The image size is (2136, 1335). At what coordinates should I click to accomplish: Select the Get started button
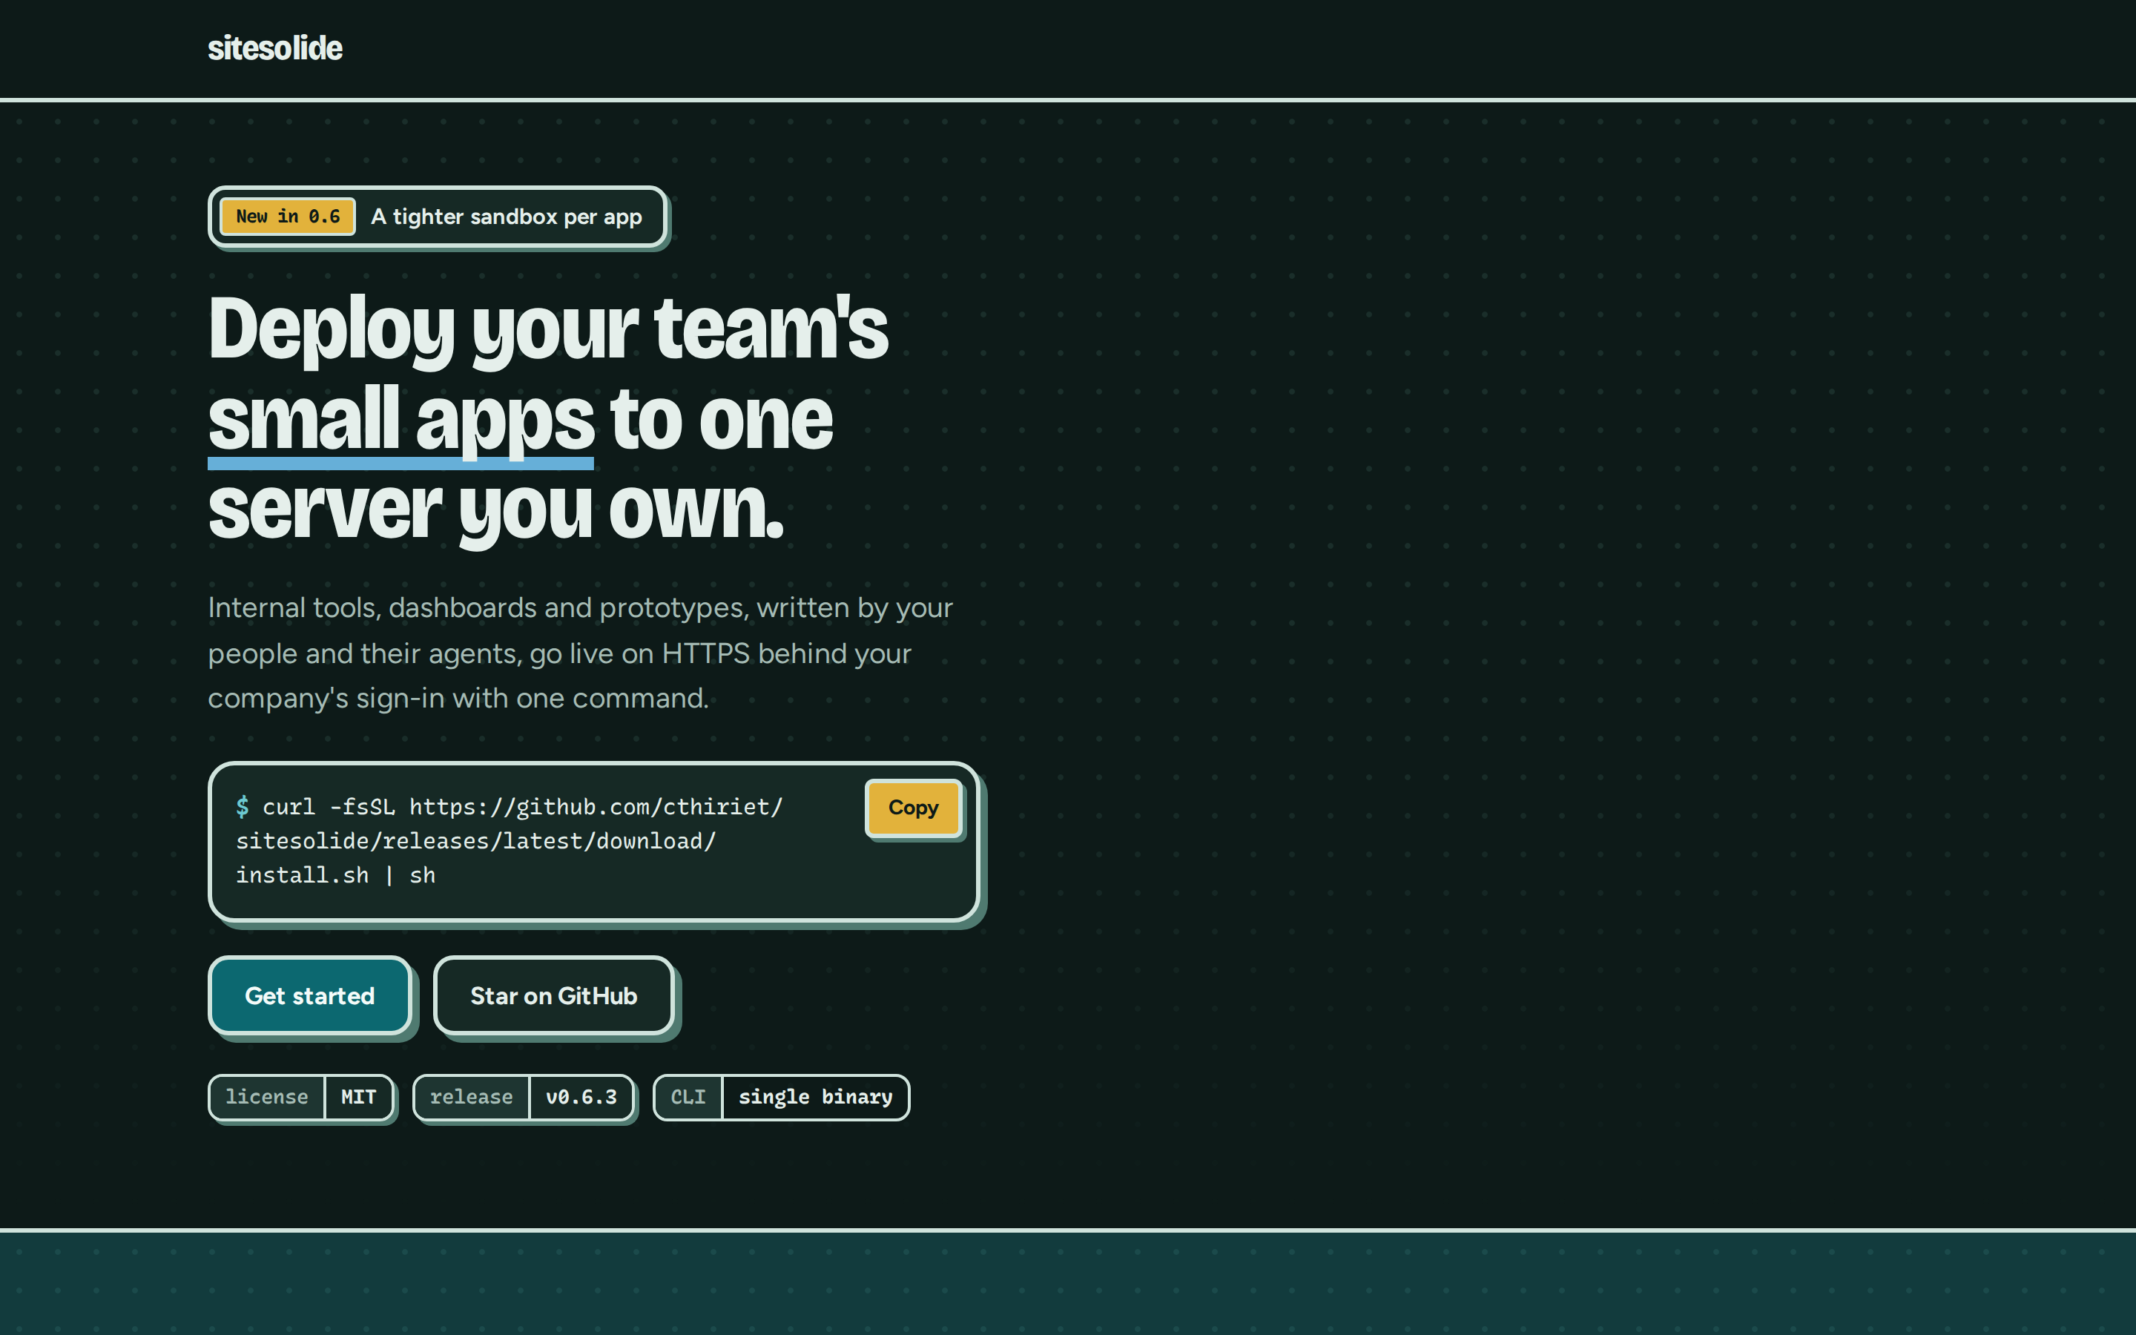click(x=310, y=995)
